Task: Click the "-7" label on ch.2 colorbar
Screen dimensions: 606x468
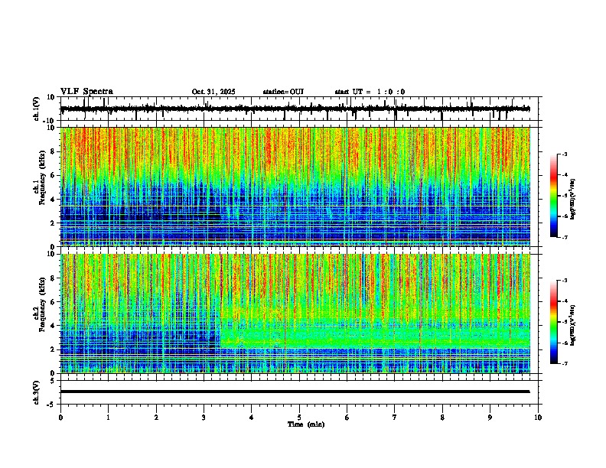Action: click(564, 363)
